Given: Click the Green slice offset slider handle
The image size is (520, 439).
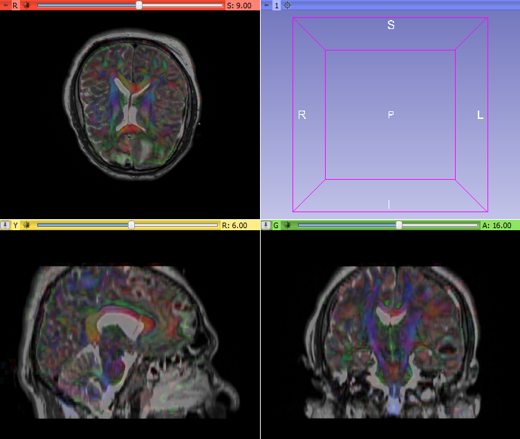Looking at the screenshot, I should (x=399, y=225).
